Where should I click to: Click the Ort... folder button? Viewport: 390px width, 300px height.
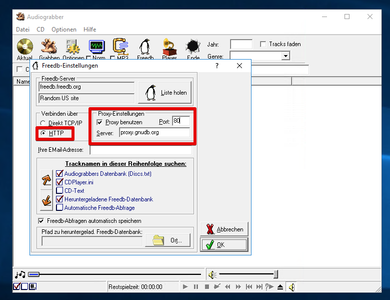tap(167, 240)
